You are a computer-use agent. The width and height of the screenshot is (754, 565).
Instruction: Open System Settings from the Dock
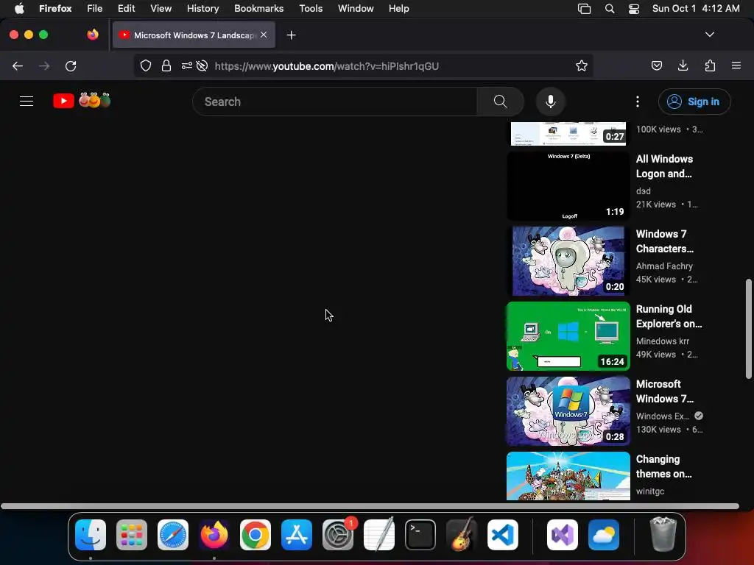[x=337, y=535]
